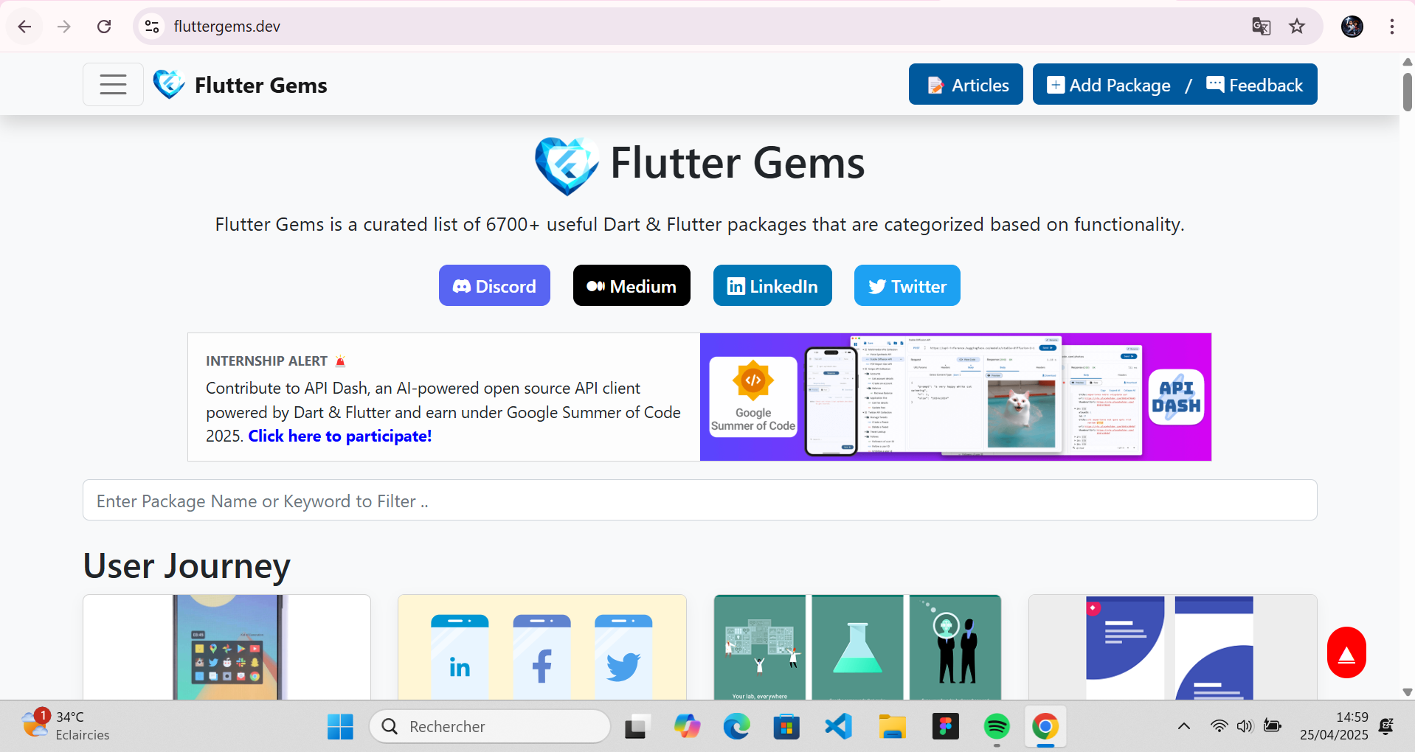1415x752 pixels.
Task: Click Add Package button
Action: (x=1109, y=85)
